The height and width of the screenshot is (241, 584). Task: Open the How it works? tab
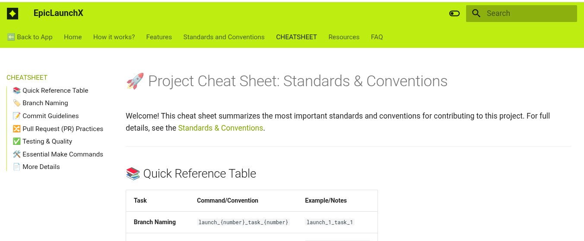[x=114, y=37]
